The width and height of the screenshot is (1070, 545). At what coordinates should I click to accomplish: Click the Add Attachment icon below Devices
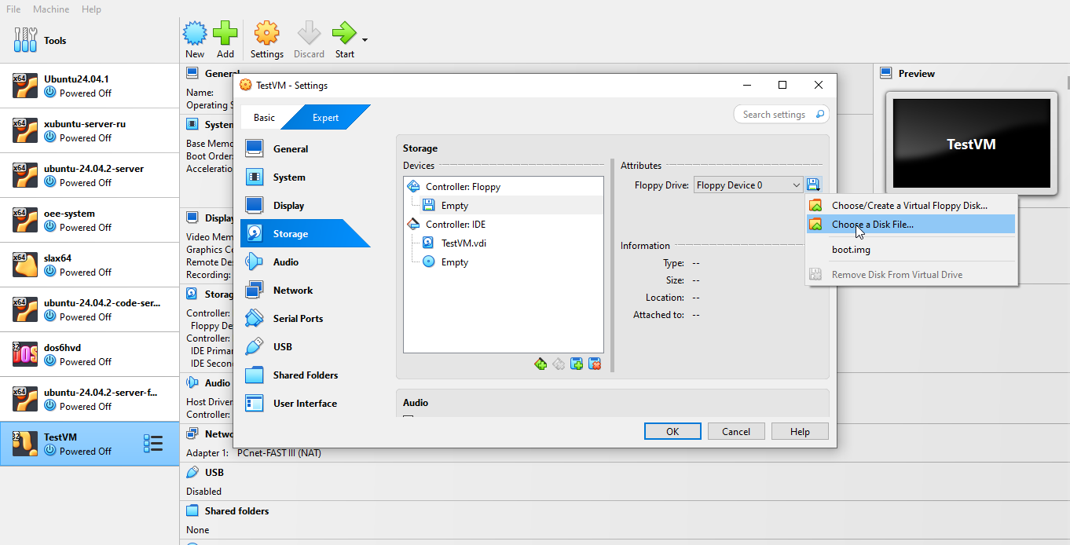click(577, 364)
